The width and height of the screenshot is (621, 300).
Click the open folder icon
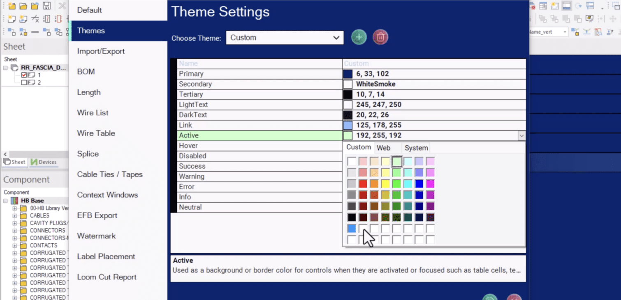23,6
